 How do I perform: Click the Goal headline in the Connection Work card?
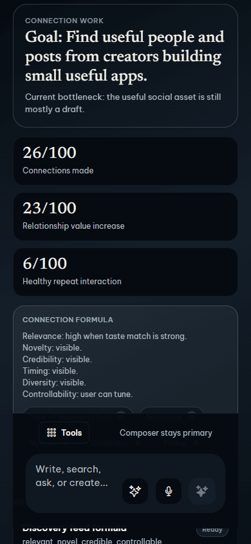[125, 56]
